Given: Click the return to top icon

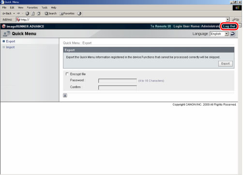Looking at the screenshot, I should pyautogui.click(x=65, y=95).
